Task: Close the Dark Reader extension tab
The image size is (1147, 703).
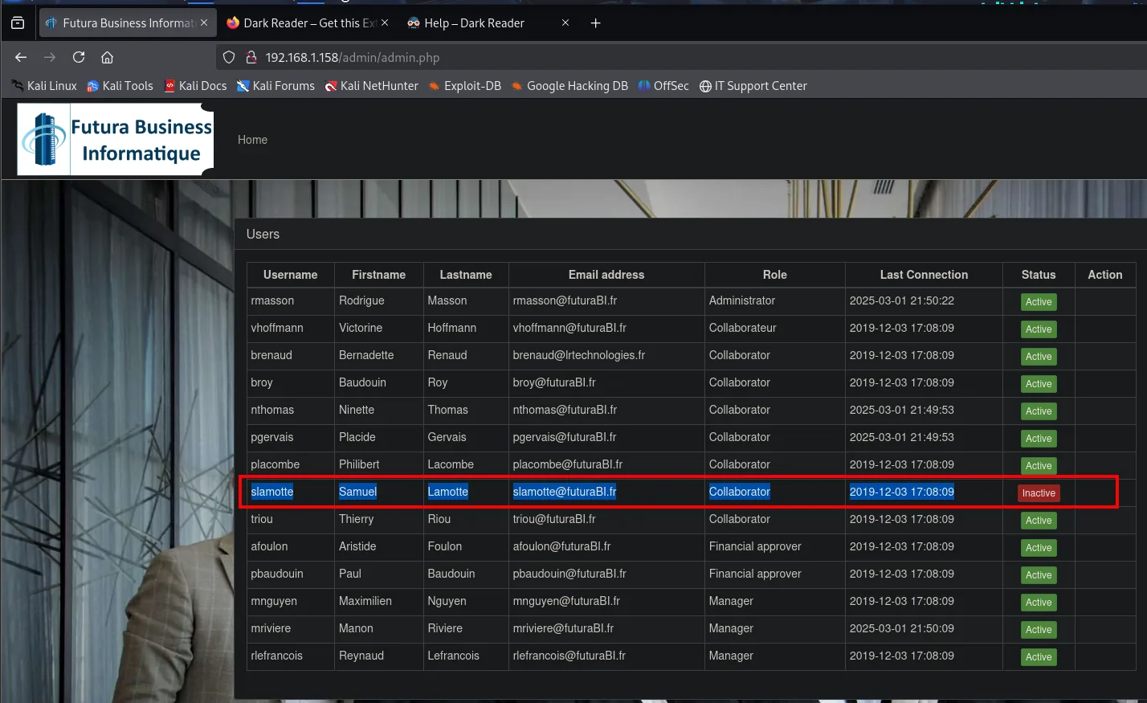Action: [385, 22]
